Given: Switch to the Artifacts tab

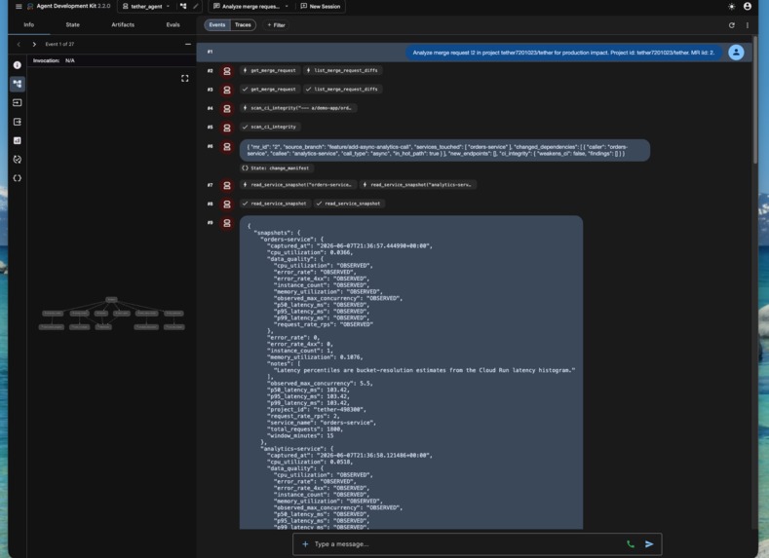Looking at the screenshot, I should click(123, 24).
